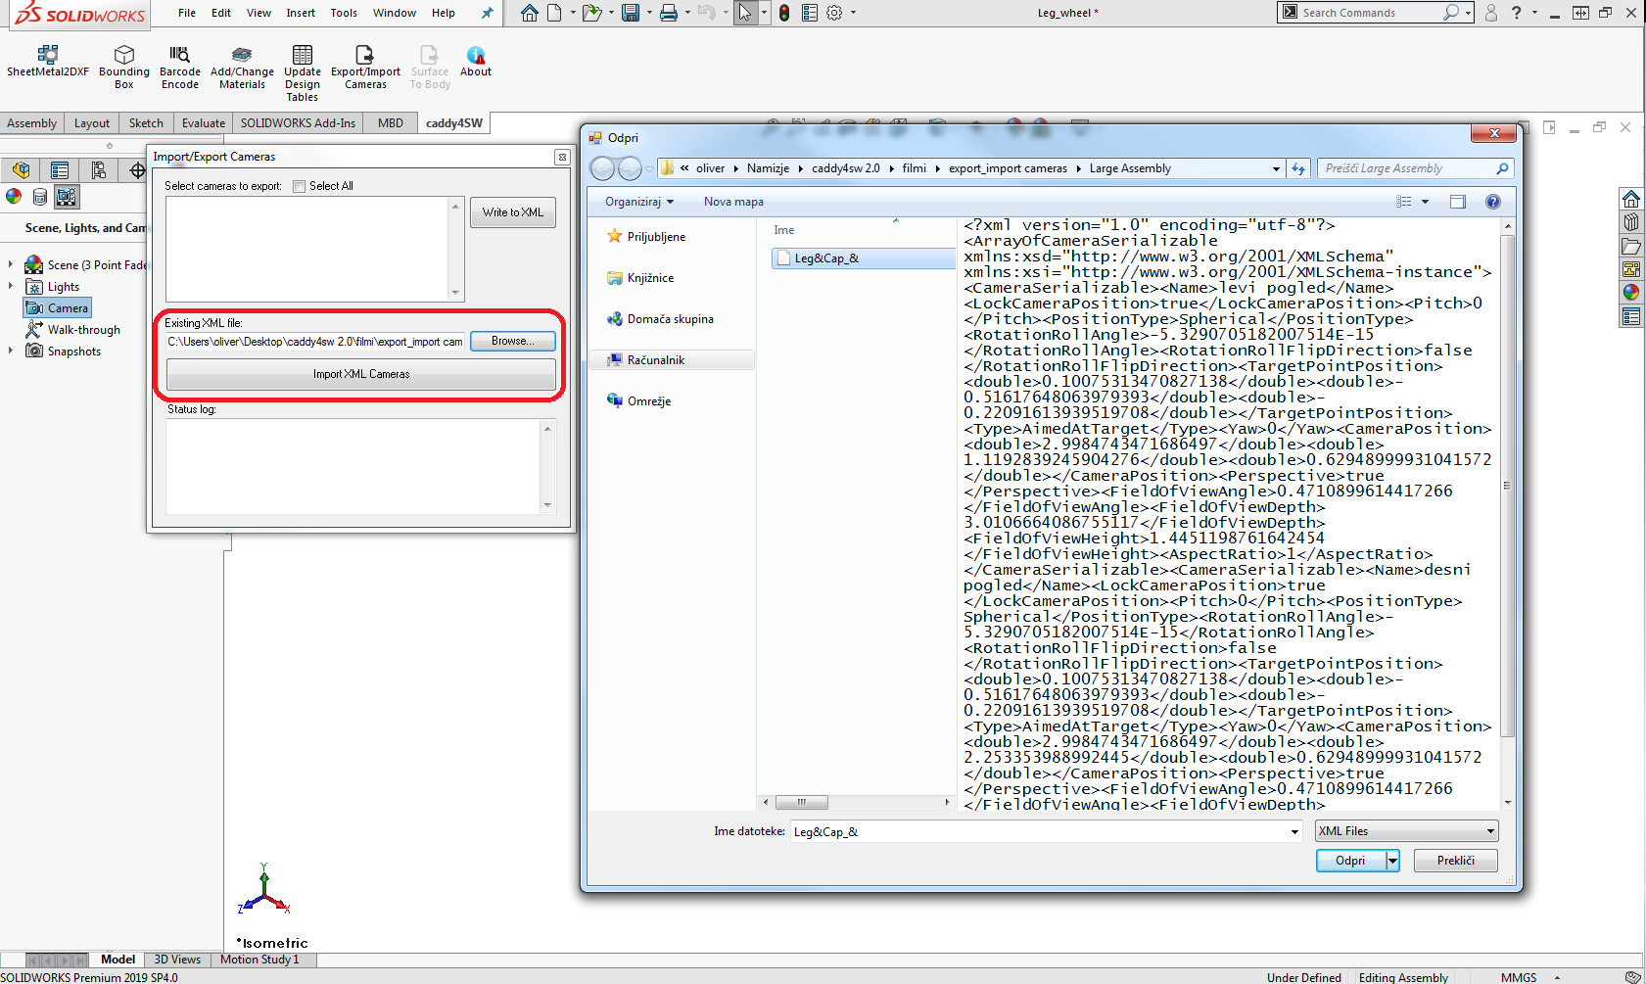Image resolution: width=1646 pixels, height=984 pixels.
Task: Click the Prekliči cancel button
Action: (1455, 861)
